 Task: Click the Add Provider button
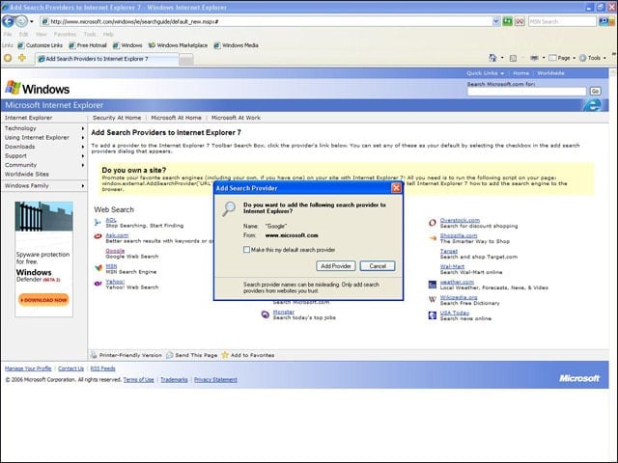point(336,266)
